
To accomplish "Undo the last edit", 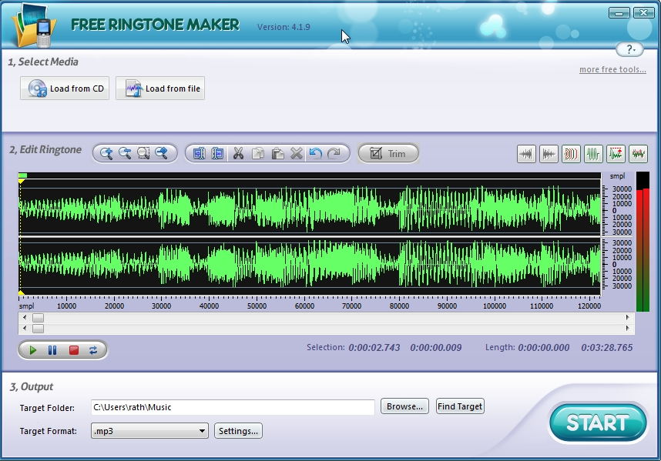I will click(x=315, y=153).
